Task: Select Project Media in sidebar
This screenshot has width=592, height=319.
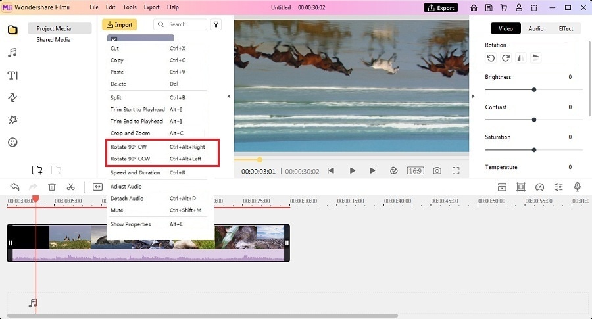Action: point(60,28)
